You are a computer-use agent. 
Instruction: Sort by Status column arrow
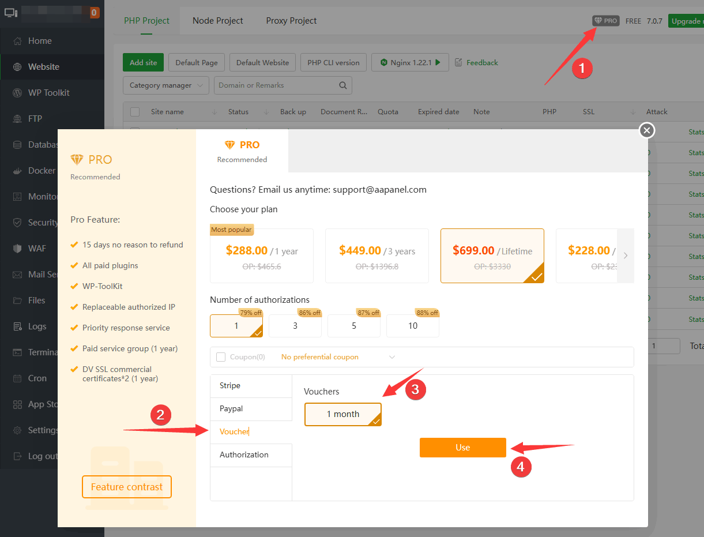[x=266, y=112]
